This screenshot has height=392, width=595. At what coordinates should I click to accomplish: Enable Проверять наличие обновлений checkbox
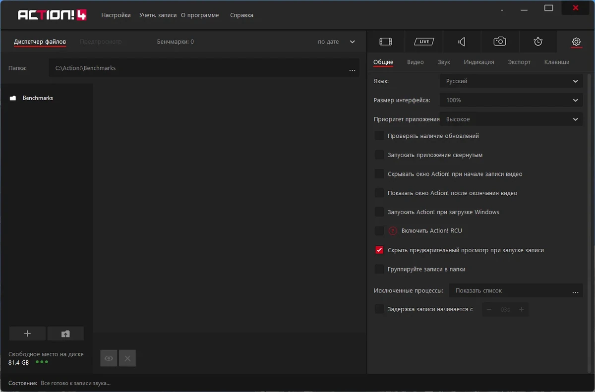tap(379, 136)
